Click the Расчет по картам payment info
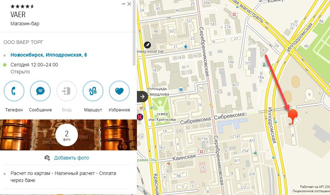This screenshot has width=330, height=195. pyautogui.click(x=30, y=173)
